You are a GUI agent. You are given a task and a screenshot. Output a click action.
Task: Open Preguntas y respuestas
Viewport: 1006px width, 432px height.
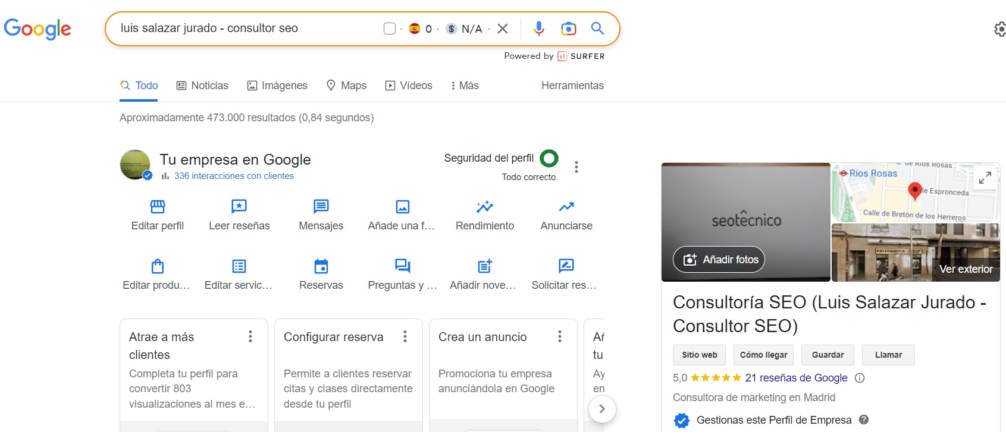click(x=403, y=275)
